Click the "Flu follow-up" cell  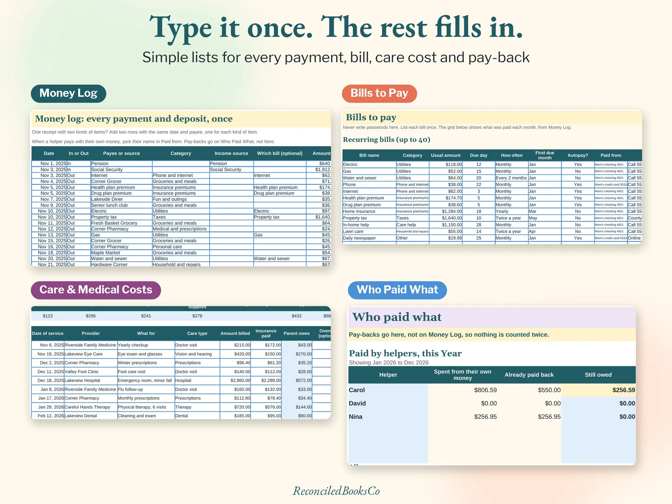[x=146, y=389]
